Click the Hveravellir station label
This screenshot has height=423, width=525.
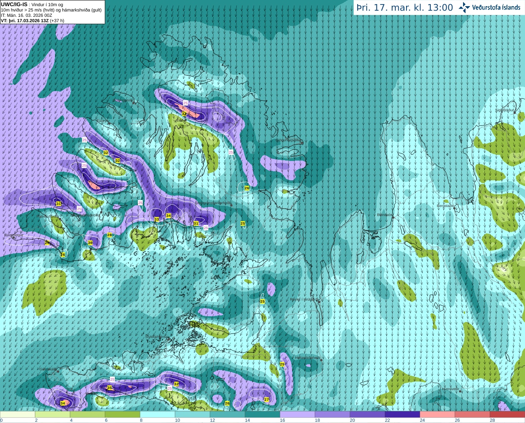click(450, 389)
